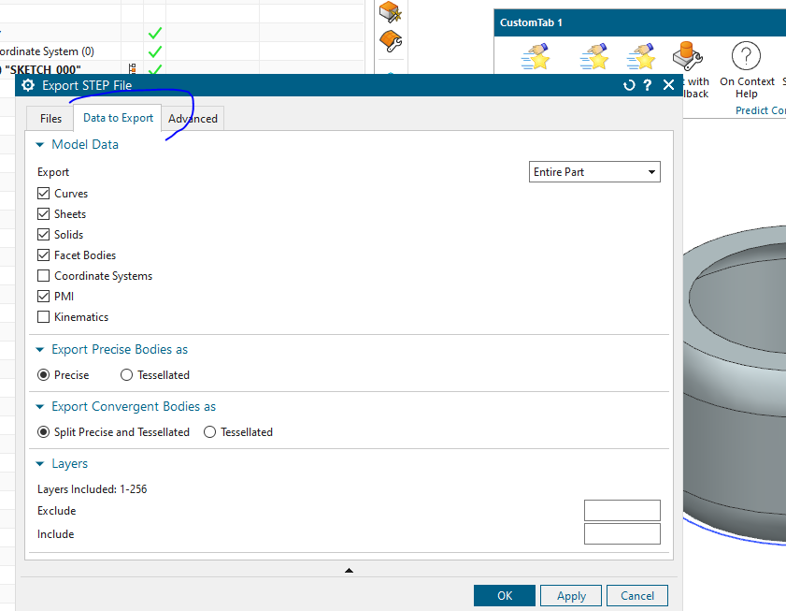Switch to the Files tab

(x=49, y=118)
